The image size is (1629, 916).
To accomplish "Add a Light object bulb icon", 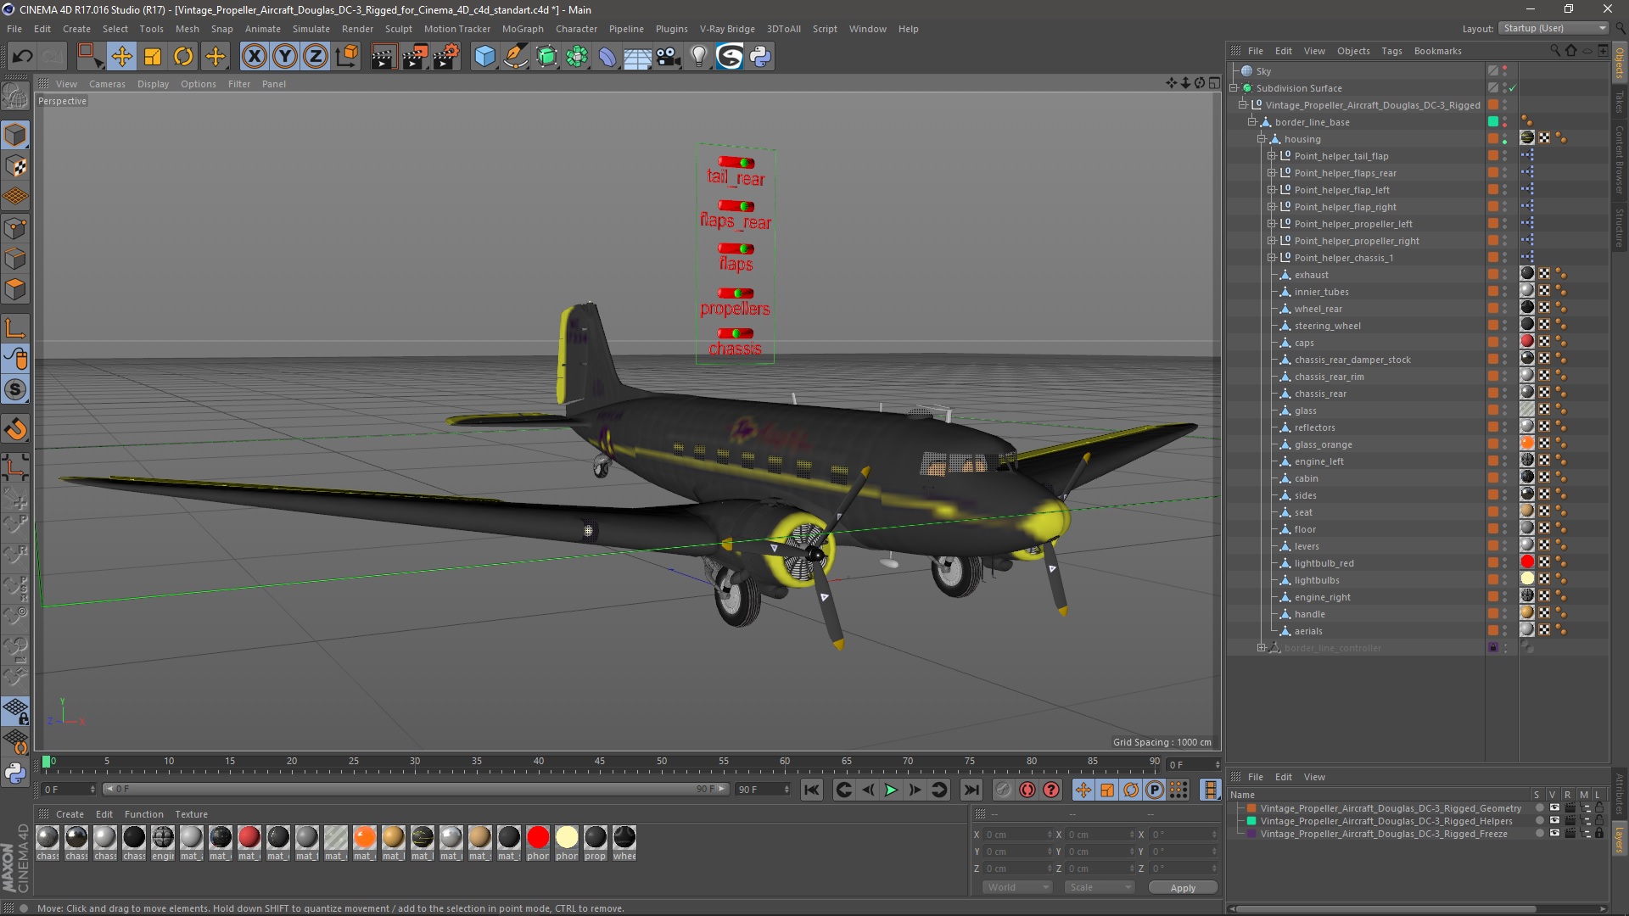I will click(699, 57).
